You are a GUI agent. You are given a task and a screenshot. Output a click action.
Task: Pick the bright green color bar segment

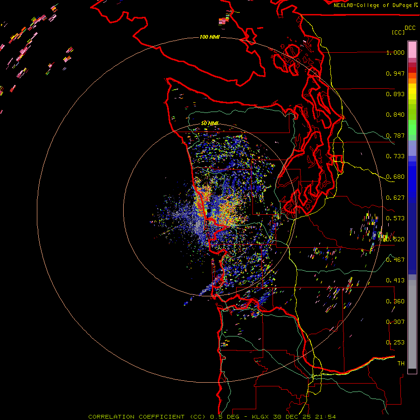click(412, 127)
